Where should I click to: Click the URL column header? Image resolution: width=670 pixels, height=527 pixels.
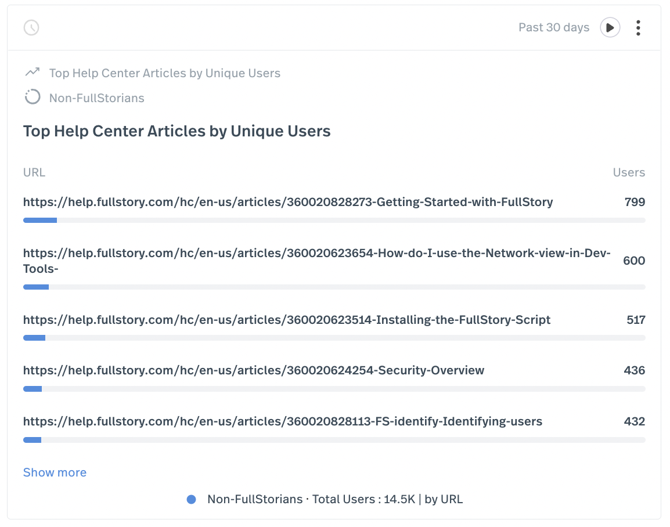point(34,172)
